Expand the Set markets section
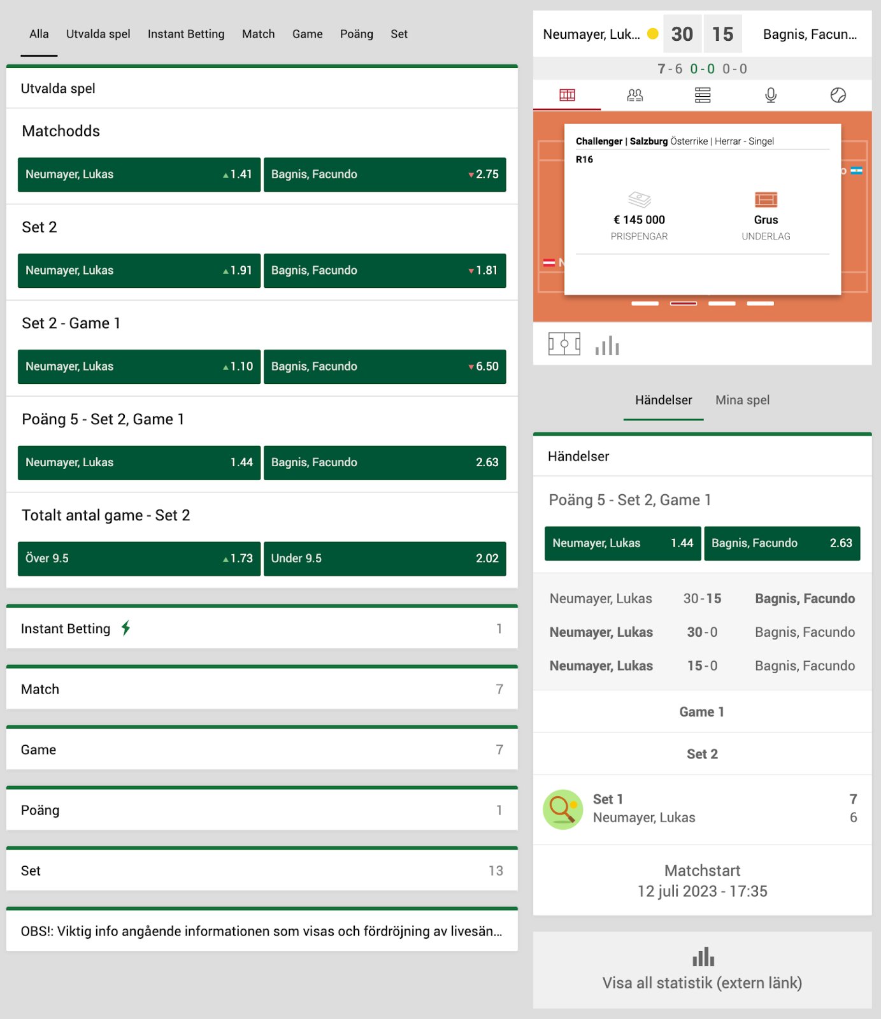Screen dimensions: 881x1019 tap(261, 871)
